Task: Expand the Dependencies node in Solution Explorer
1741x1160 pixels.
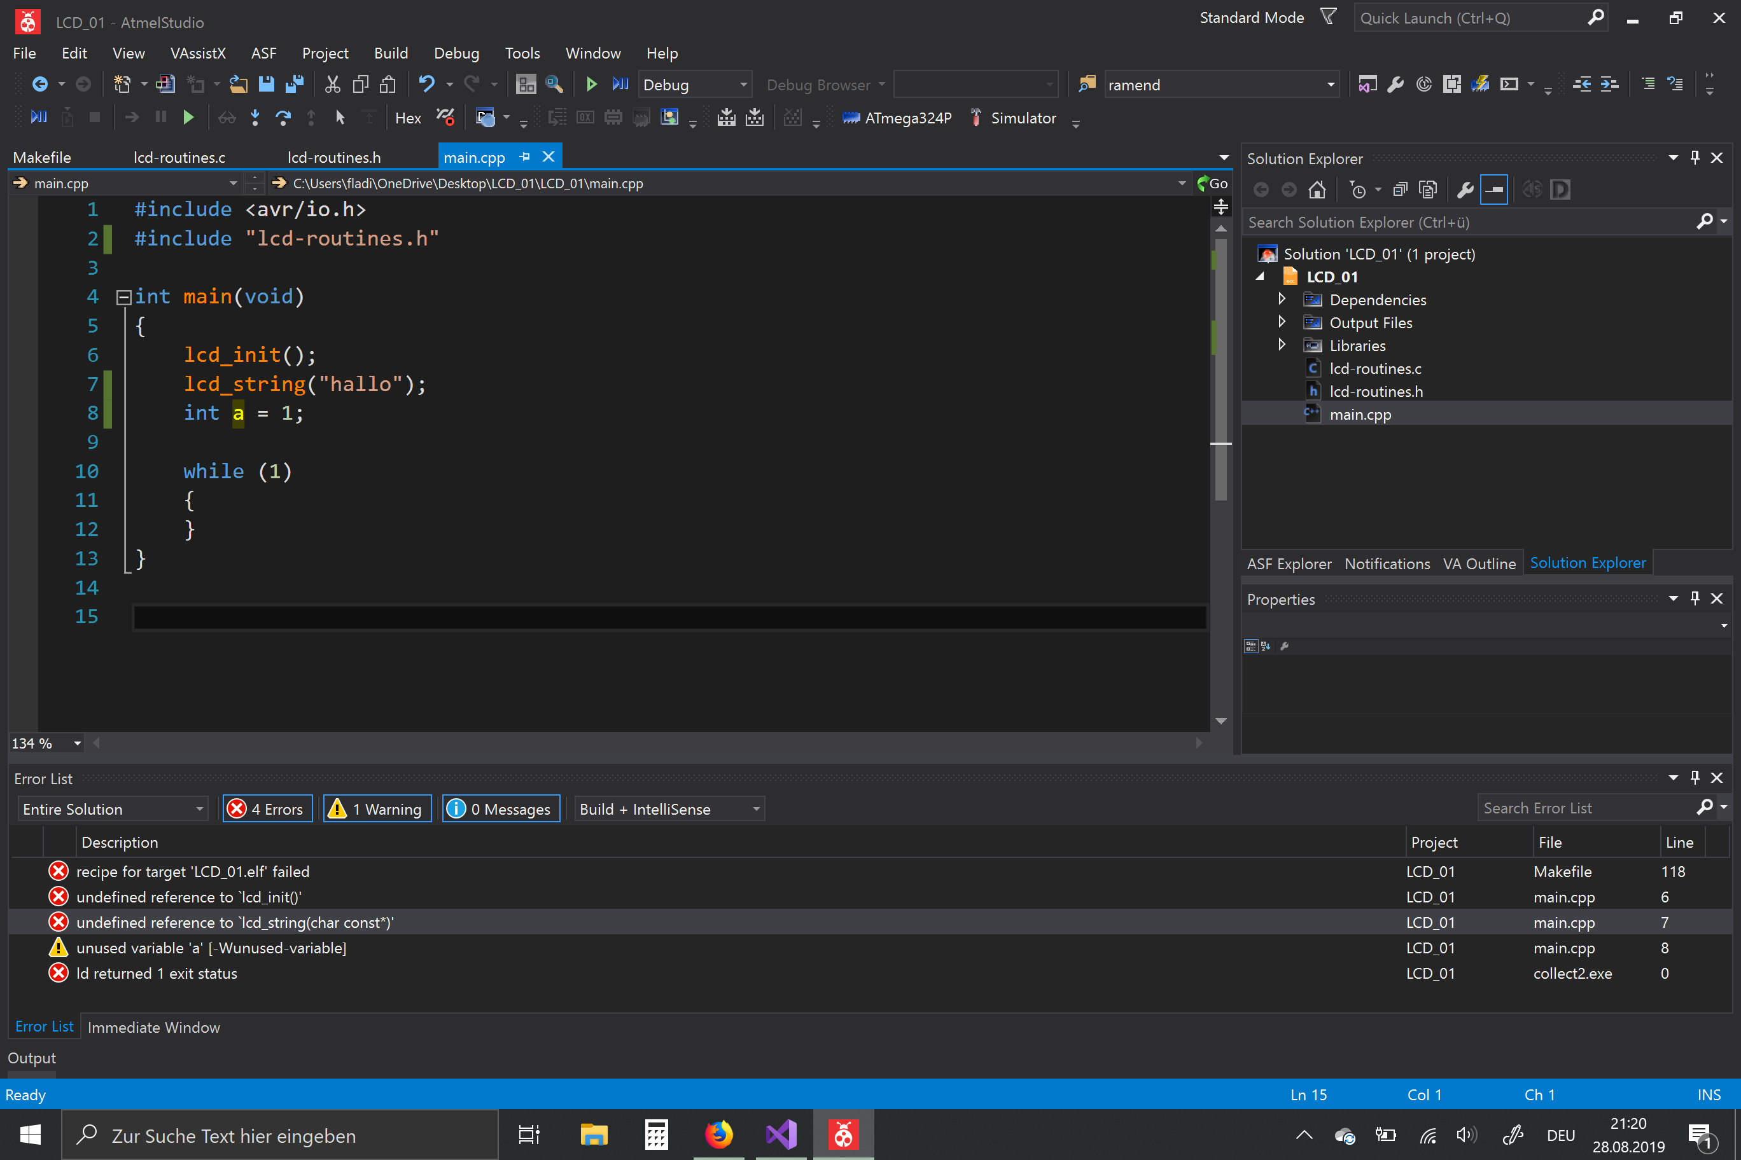Action: [x=1282, y=299]
